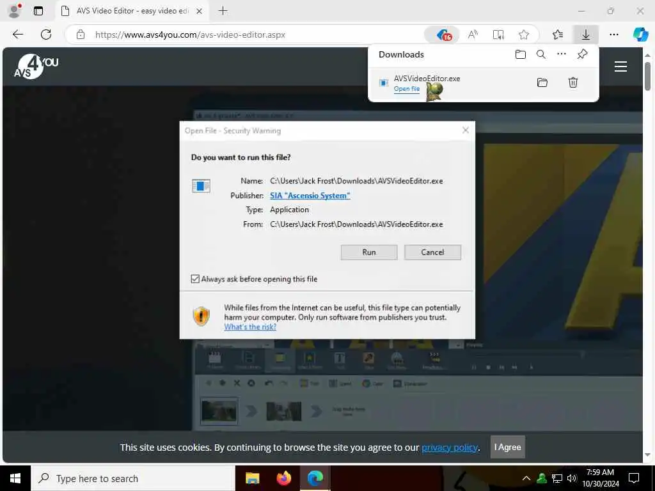Click the AVS4YOU logo
This screenshot has height=491, width=655.
pos(36,66)
